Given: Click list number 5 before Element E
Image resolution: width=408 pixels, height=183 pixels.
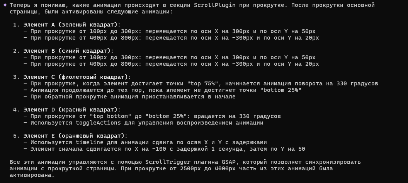Looking at the screenshot, I should 15,136.
